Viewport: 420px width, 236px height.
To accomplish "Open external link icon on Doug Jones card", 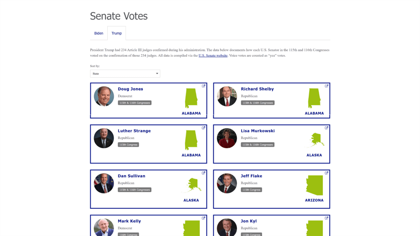I will point(203,86).
